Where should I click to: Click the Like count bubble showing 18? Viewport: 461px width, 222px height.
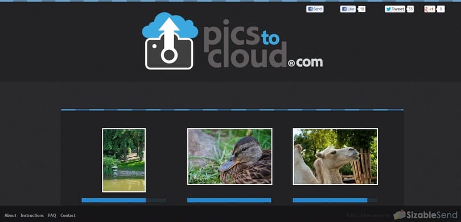click(x=362, y=9)
